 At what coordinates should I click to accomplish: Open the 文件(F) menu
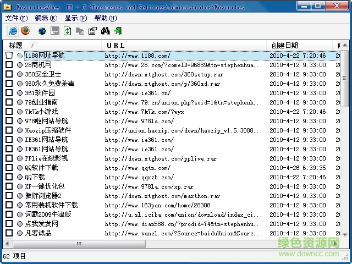click(x=16, y=18)
